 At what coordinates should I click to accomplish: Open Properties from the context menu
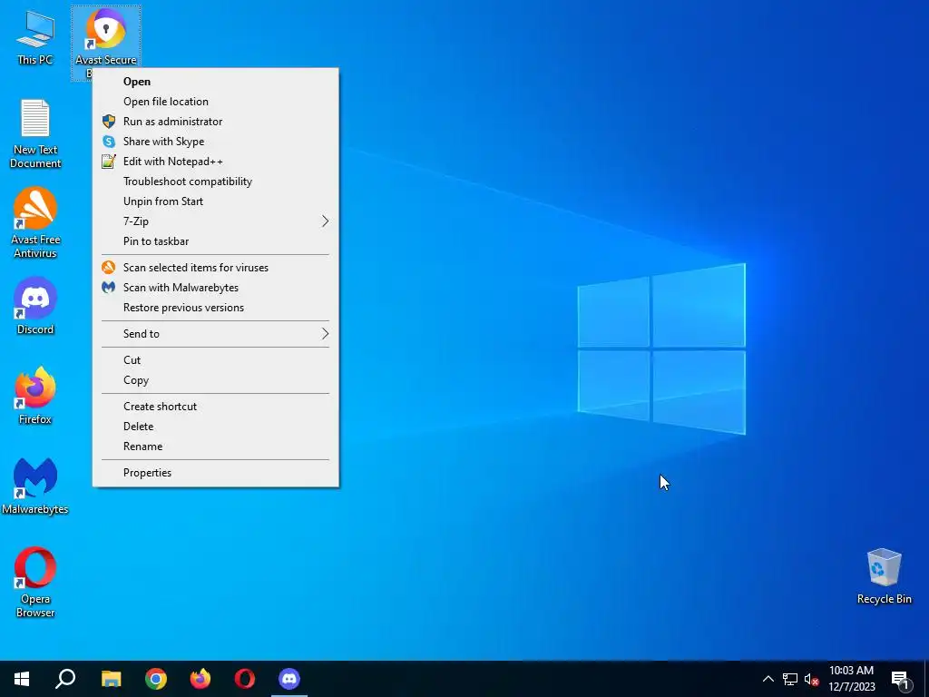(x=216, y=472)
